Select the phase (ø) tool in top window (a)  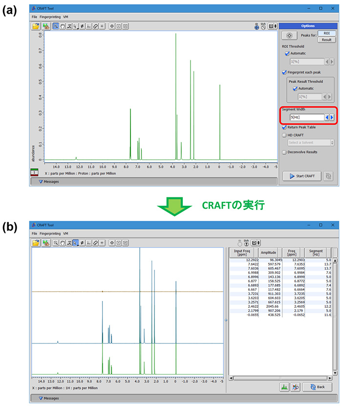[83, 26]
